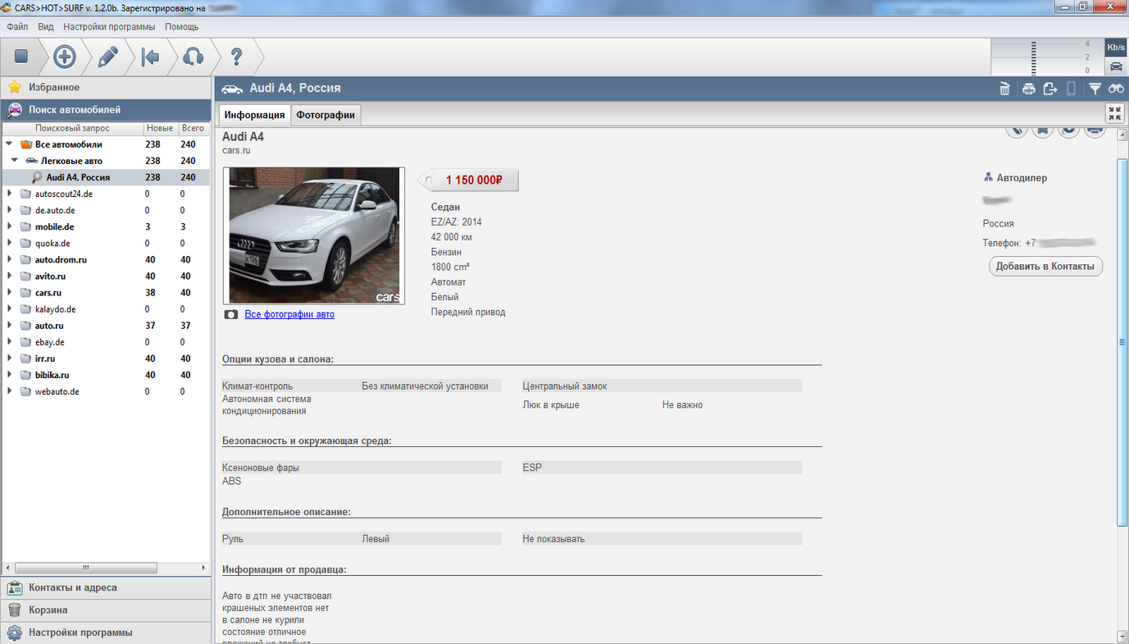Open the Избранное sidebar section
Screen dimensions: 1129x644
pos(54,87)
